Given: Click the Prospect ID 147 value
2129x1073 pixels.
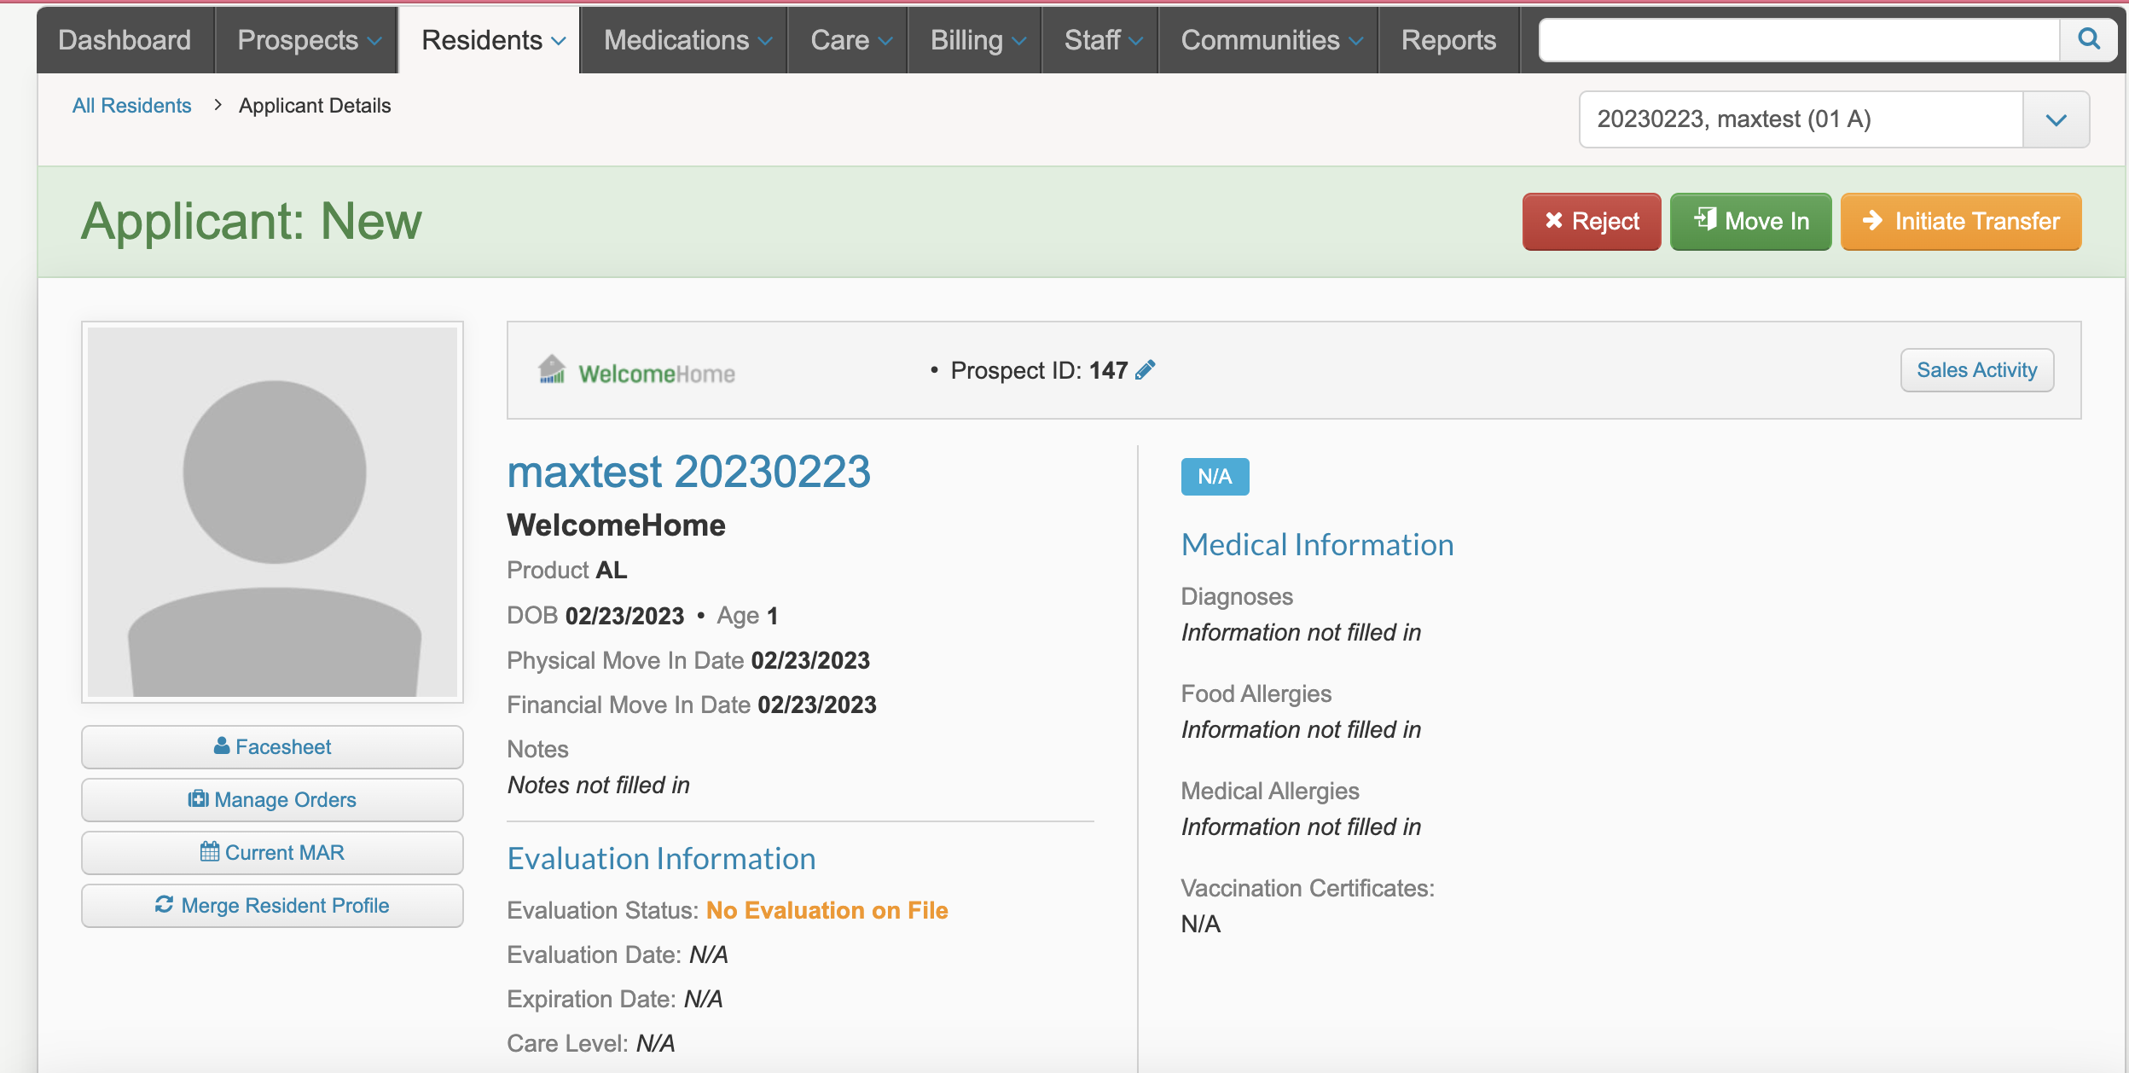Looking at the screenshot, I should coord(1108,370).
